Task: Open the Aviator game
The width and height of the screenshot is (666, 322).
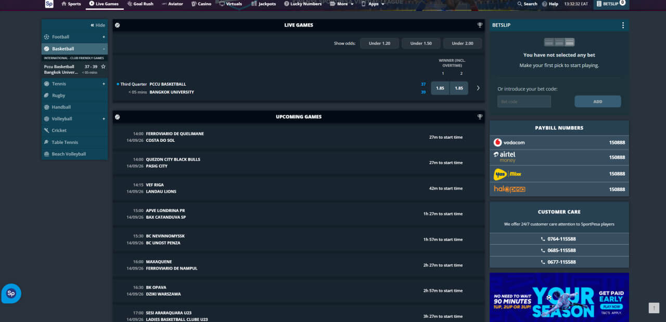Action: point(172,4)
